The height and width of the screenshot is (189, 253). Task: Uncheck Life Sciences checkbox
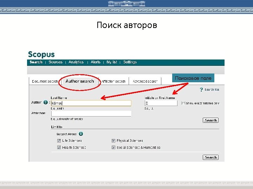coord(59,141)
